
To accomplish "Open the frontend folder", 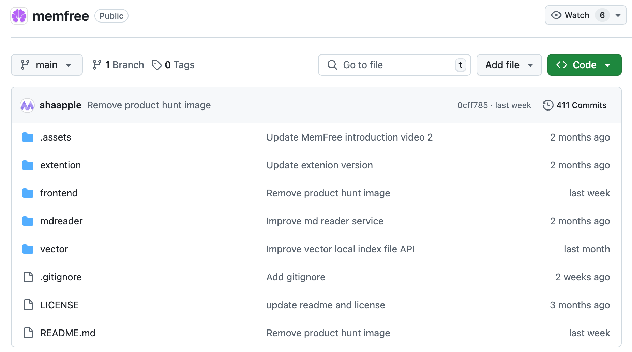I will pos(59,193).
